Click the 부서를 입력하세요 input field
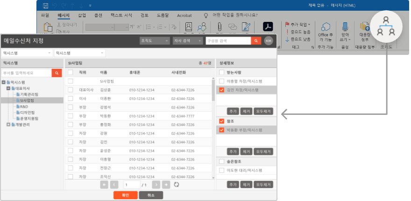Viewport: 411px width, 201px height. coord(27,73)
